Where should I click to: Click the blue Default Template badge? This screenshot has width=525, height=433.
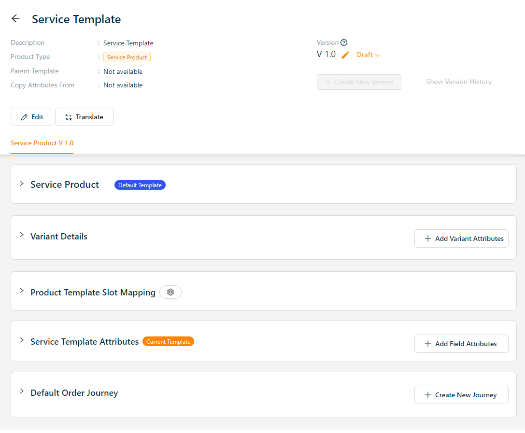(140, 185)
